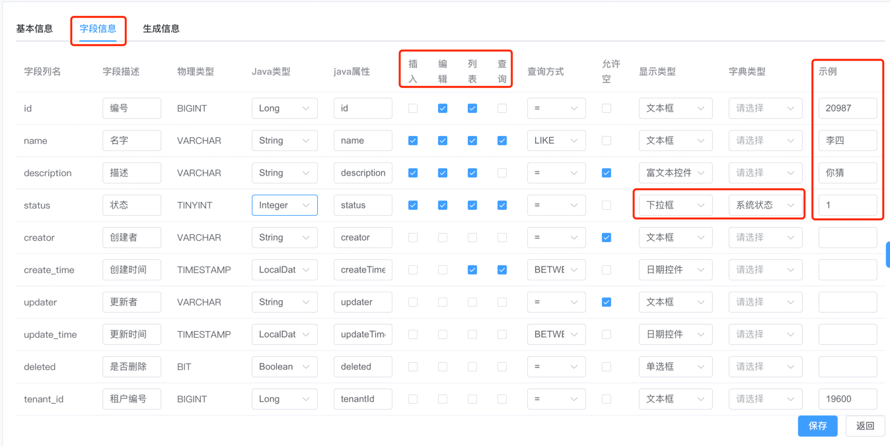Image resolution: width=890 pixels, height=446 pixels.
Task: Disable the 编辑 checkbox for the name row
Action: (x=442, y=140)
